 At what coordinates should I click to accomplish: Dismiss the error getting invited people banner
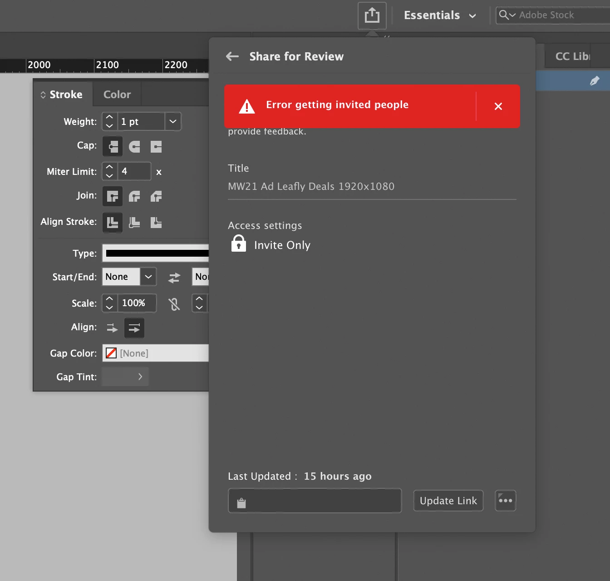coord(498,106)
